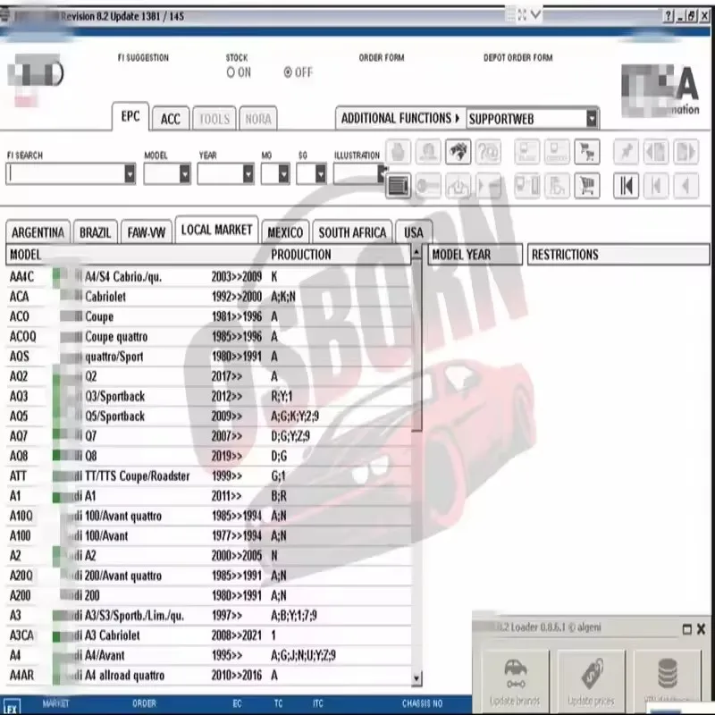Open the ARGENTINA market tab

pyautogui.click(x=38, y=232)
